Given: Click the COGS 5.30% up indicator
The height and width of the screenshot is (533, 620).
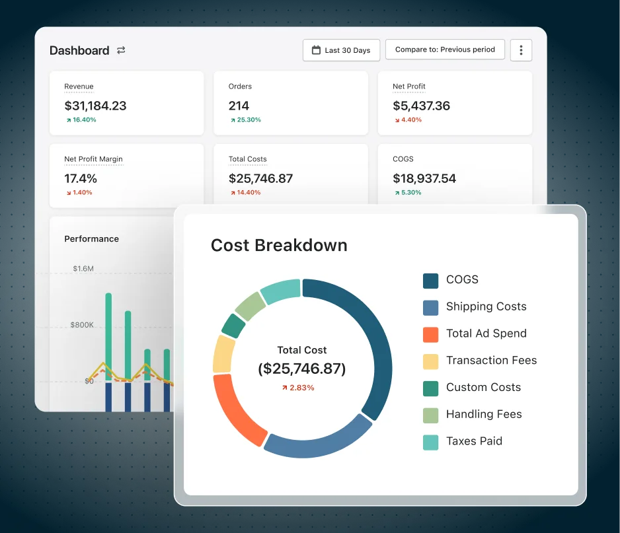Looking at the screenshot, I should pos(408,192).
